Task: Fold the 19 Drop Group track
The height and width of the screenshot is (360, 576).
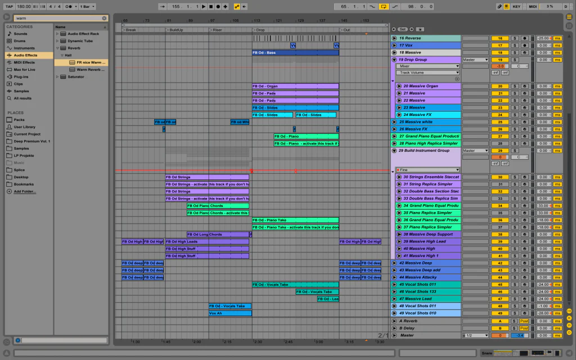Action: pos(394,60)
